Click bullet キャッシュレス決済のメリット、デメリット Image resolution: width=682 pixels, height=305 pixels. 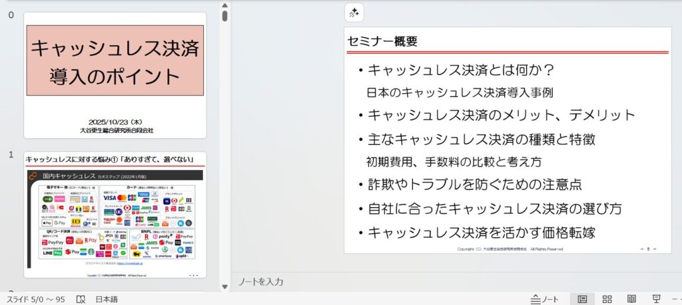[x=501, y=114]
